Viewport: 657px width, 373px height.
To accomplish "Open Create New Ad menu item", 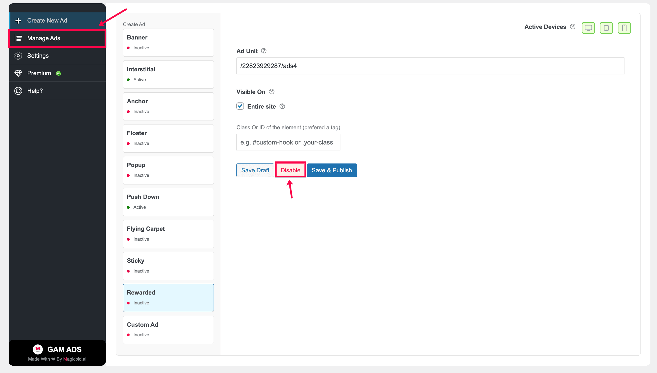I will (58, 20).
